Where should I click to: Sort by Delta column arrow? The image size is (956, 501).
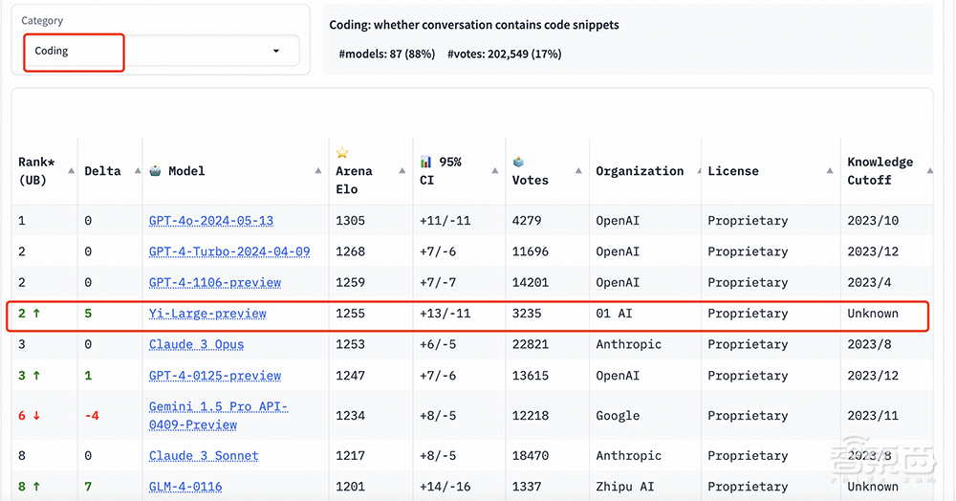click(135, 171)
